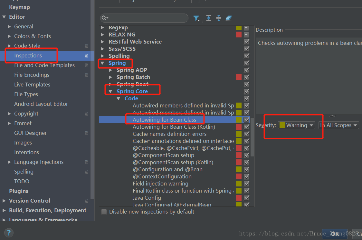Toggle the Java Config checkbox
The width and height of the screenshot is (362, 240).
click(x=247, y=198)
